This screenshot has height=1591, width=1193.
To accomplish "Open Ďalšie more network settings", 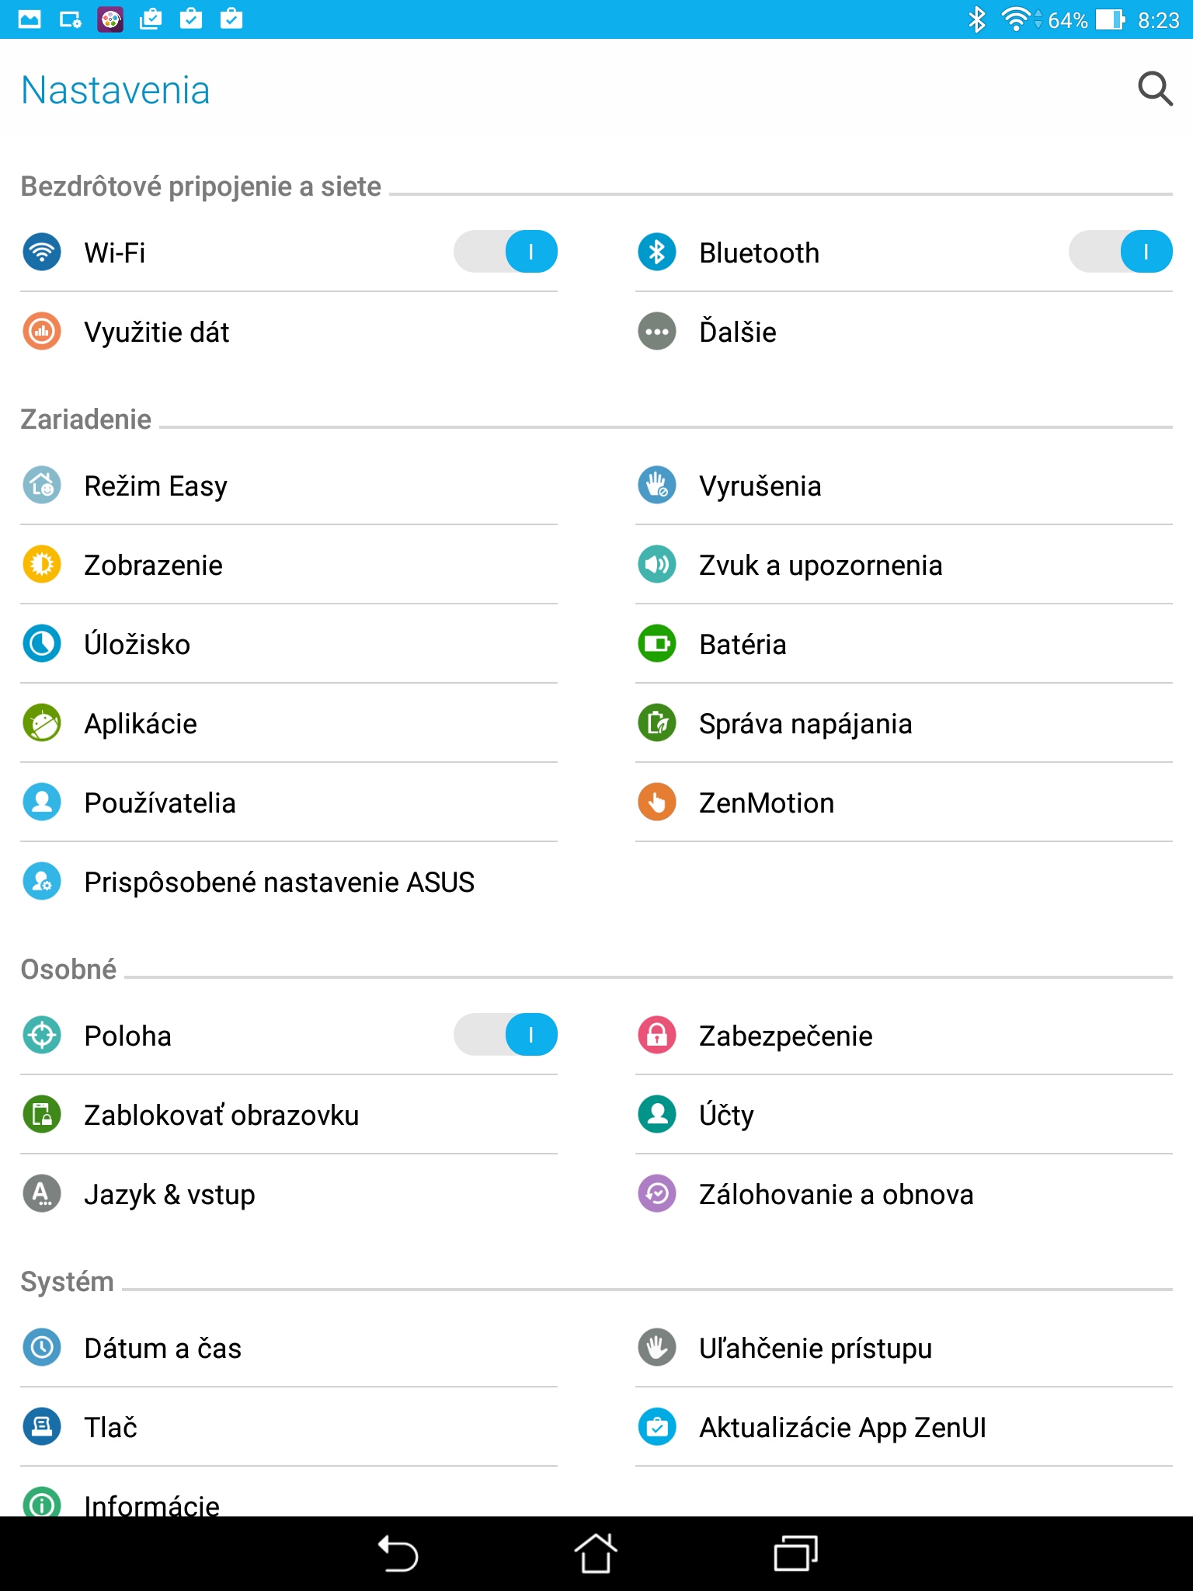I will pyautogui.click(x=737, y=332).
